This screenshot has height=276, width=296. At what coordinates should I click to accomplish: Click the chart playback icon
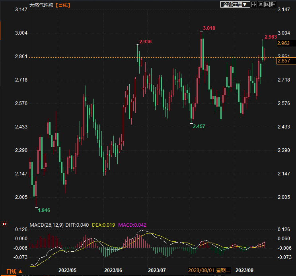click(x=267, y=5)
